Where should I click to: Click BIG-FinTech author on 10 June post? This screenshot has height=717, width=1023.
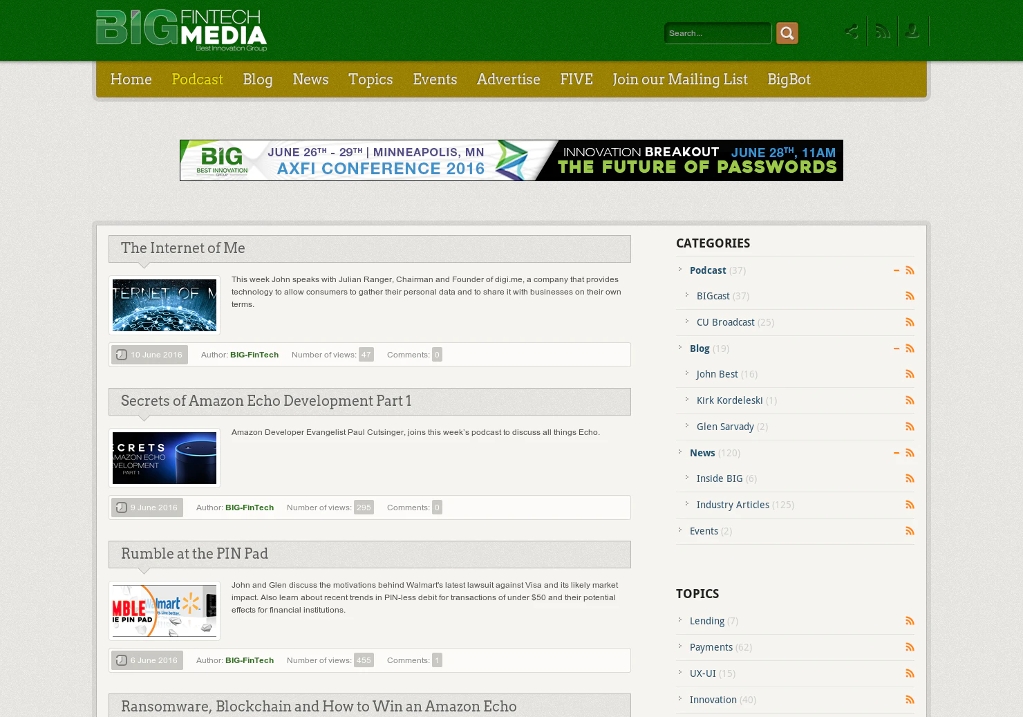254,355
